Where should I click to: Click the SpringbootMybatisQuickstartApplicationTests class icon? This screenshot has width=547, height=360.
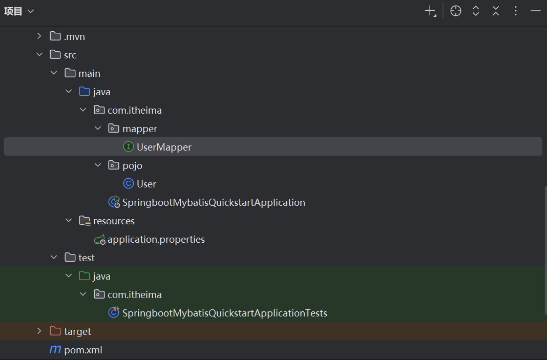114,312
